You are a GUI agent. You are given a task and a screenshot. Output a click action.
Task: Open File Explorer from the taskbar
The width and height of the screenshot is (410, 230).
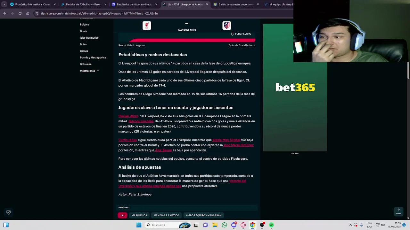[x=215, y=225]
